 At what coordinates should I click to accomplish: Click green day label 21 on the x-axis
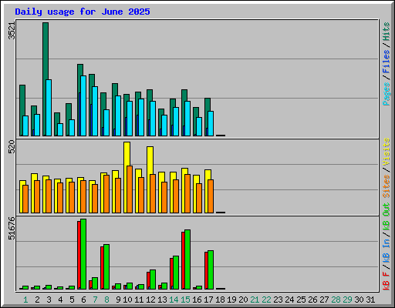click(255, 300)
